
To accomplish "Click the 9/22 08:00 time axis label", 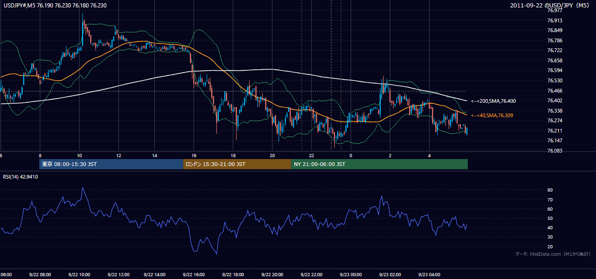I will (x=40, y=274).
